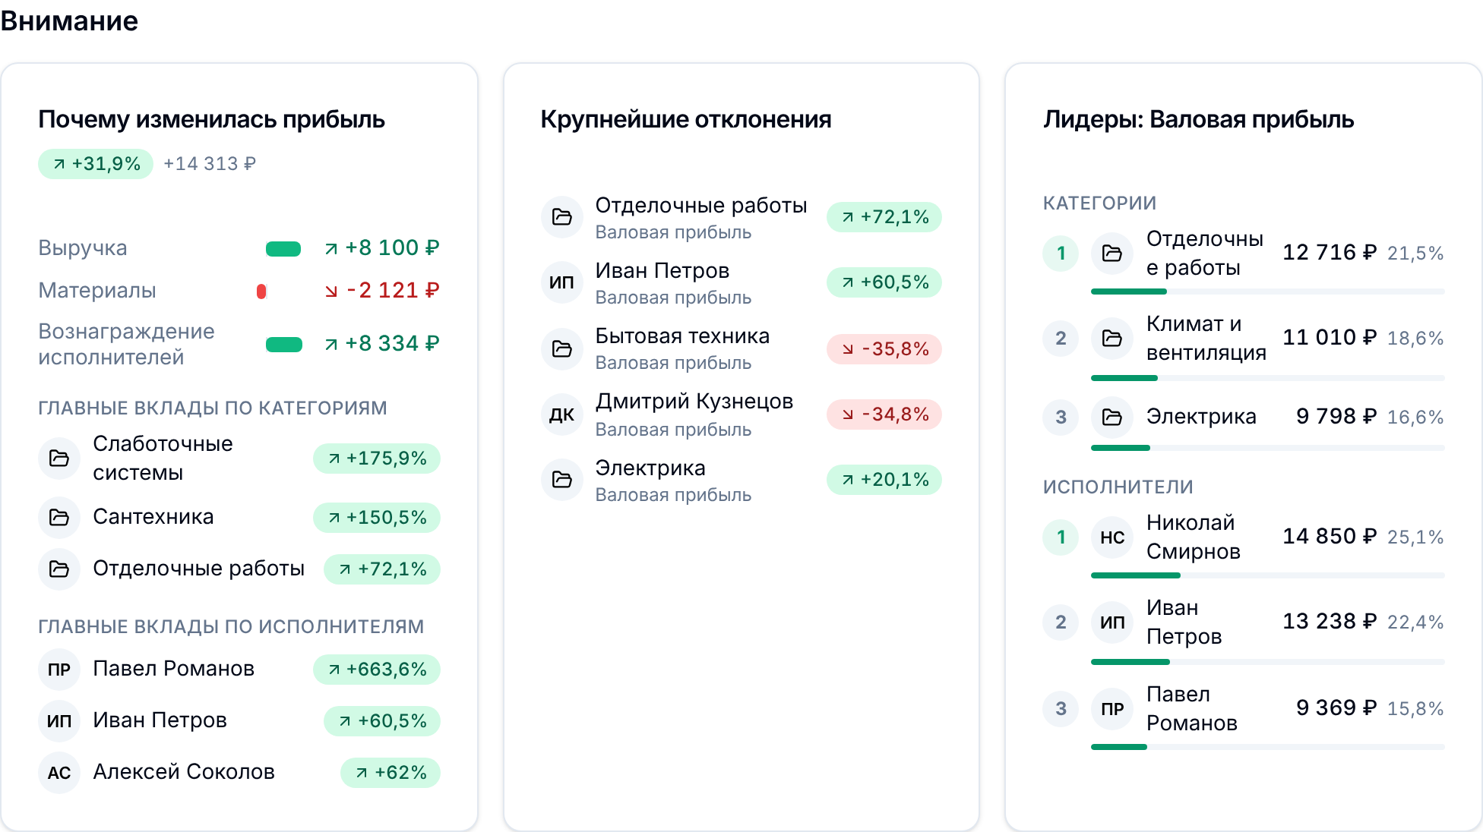The image size is (1483, 832).
Task: Click the Дмитрий Кузнецов name
Action: point(694,402)
